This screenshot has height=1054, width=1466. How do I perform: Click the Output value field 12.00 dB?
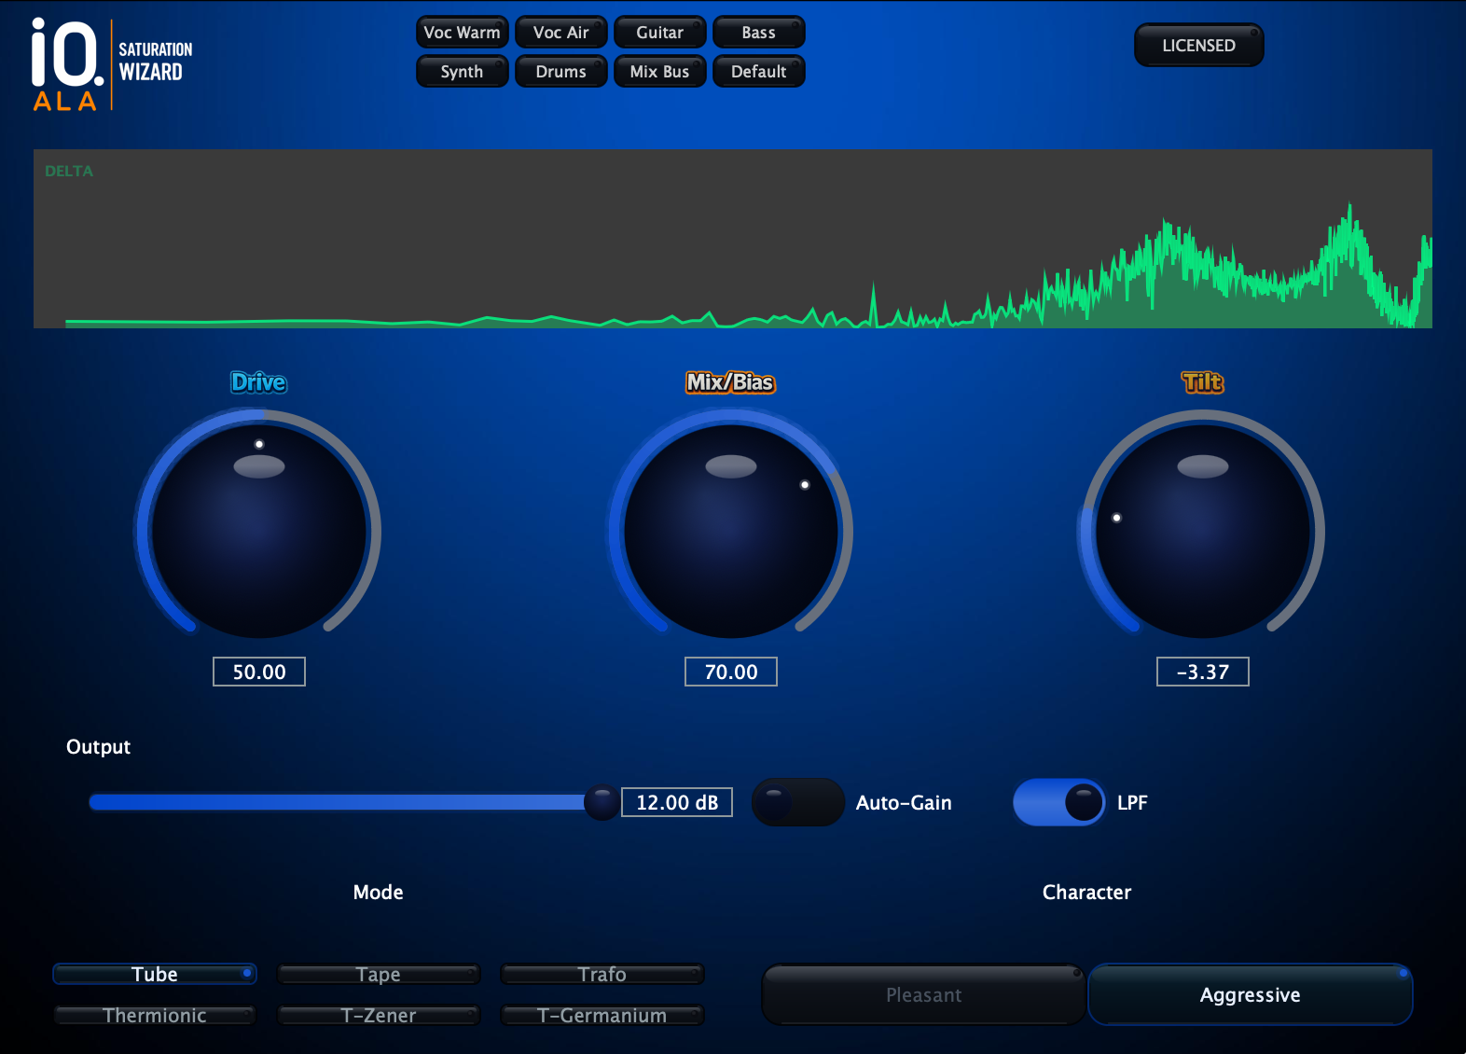[677, 802]
